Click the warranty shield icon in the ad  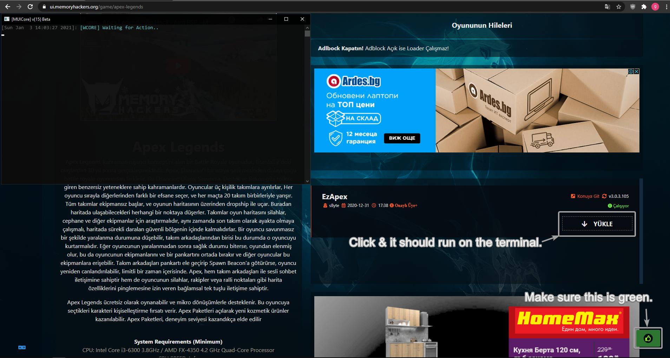coord(336,138)
